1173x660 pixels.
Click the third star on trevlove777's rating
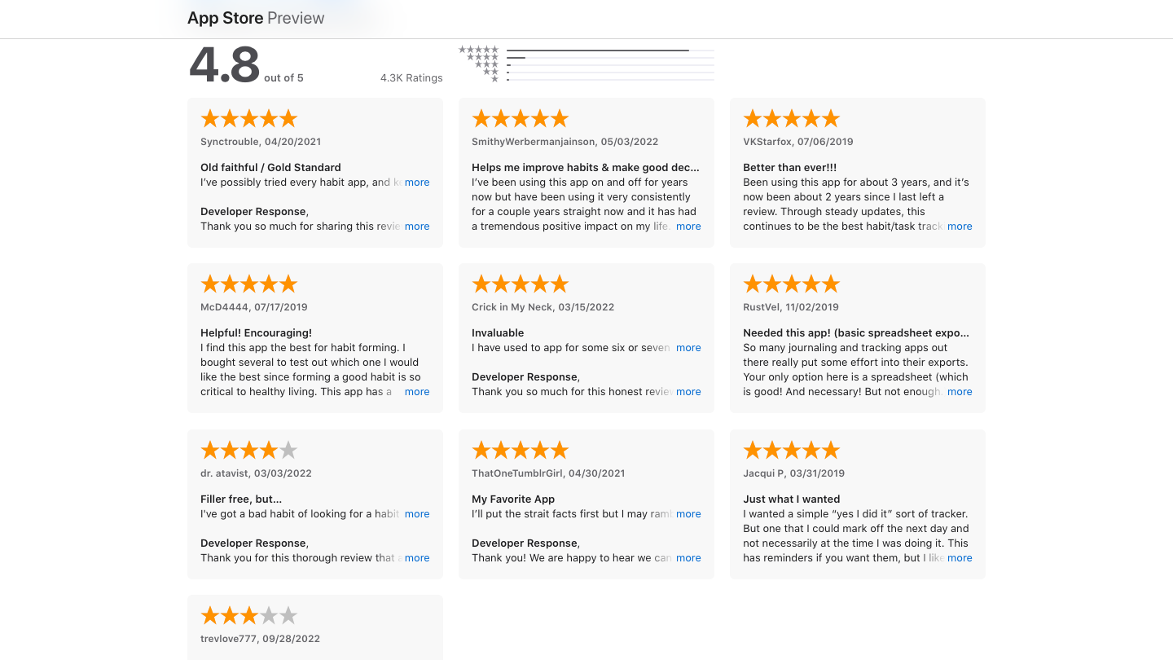coord(248,614)
